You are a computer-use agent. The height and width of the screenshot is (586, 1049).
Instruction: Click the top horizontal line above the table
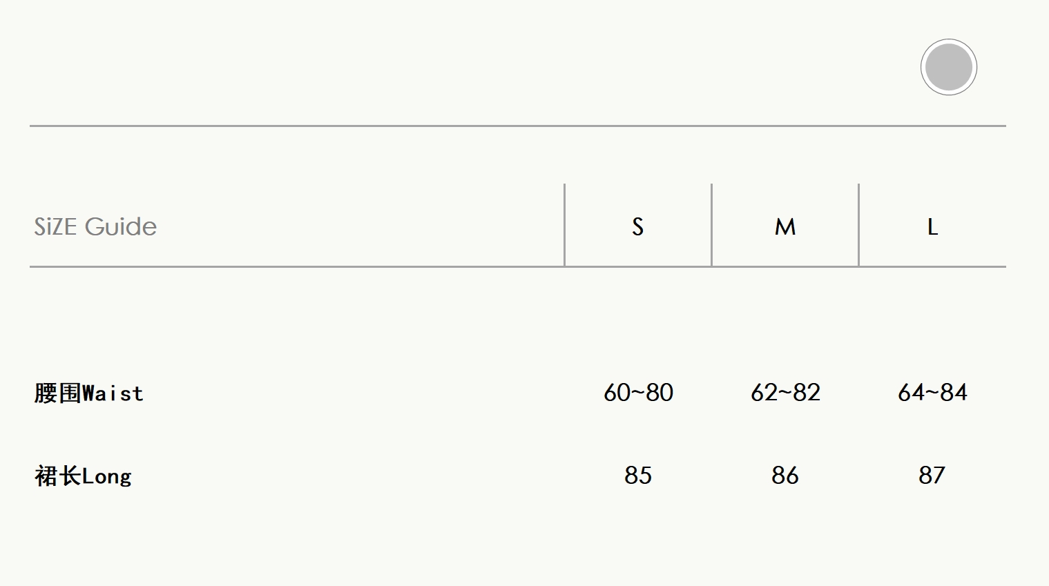coord(518,126)
